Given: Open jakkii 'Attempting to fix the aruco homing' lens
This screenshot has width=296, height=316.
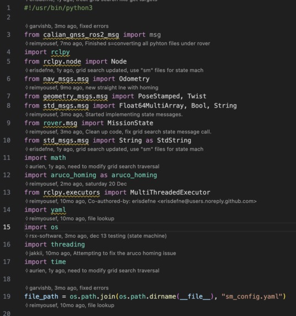Looking at the screenshot, I should [x=100, y=253].
